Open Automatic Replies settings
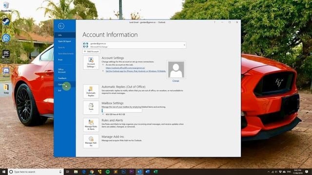 pyautogui.click(x=91, y=91)
